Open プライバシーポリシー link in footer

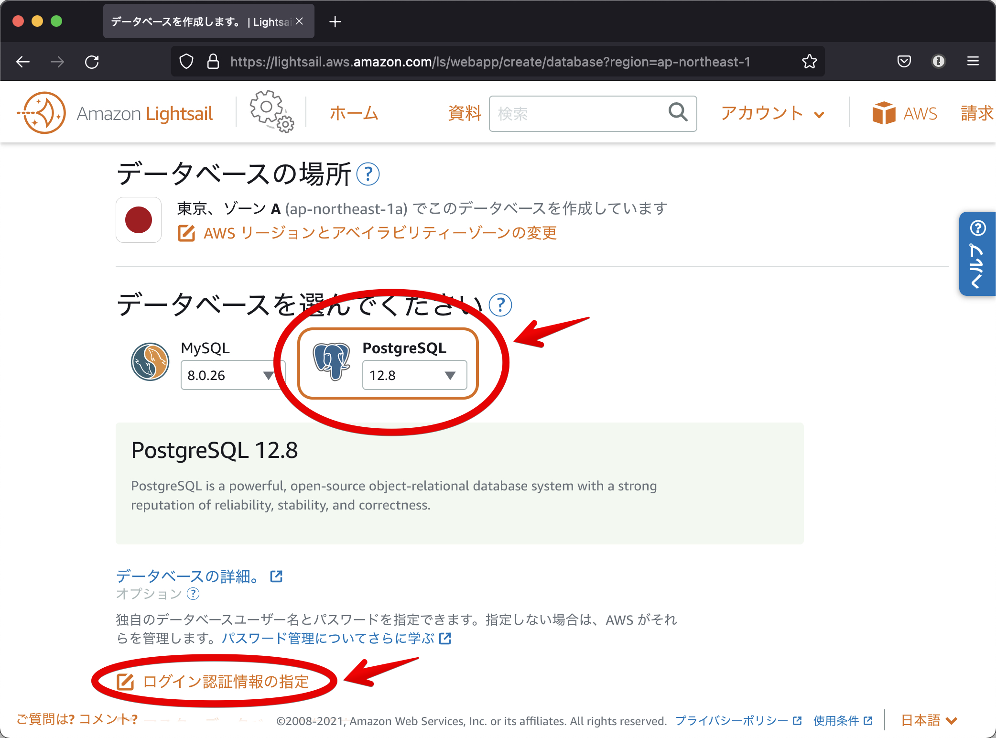coord(738,720)
